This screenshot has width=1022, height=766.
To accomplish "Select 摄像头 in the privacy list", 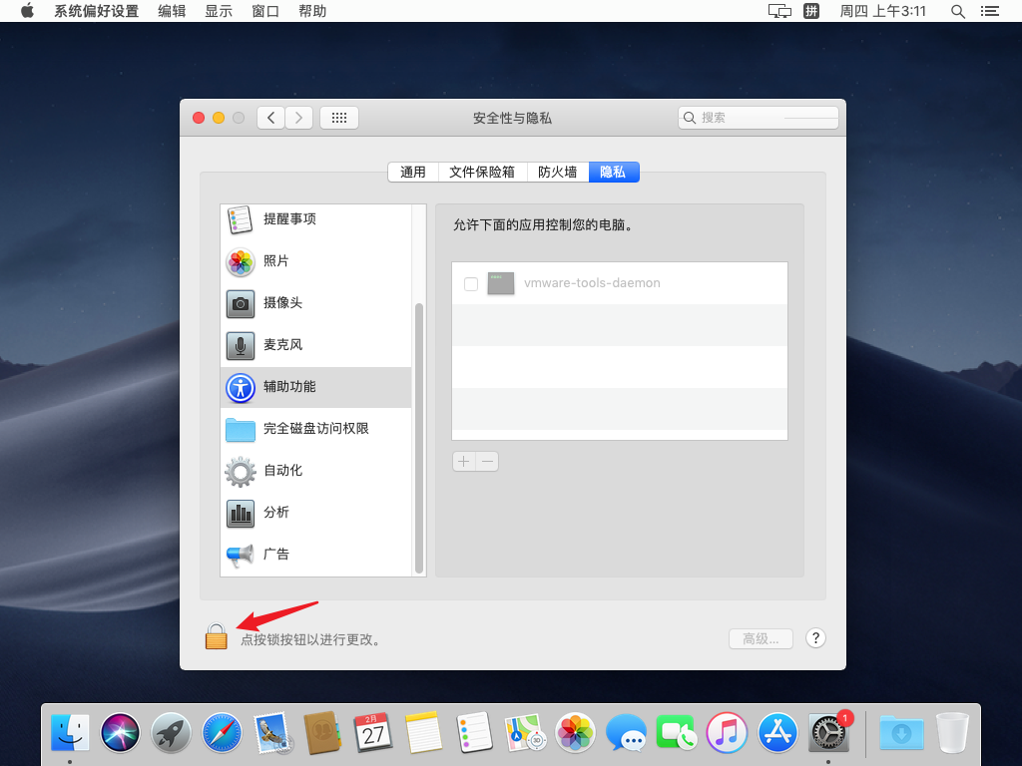I will point(316,303).
